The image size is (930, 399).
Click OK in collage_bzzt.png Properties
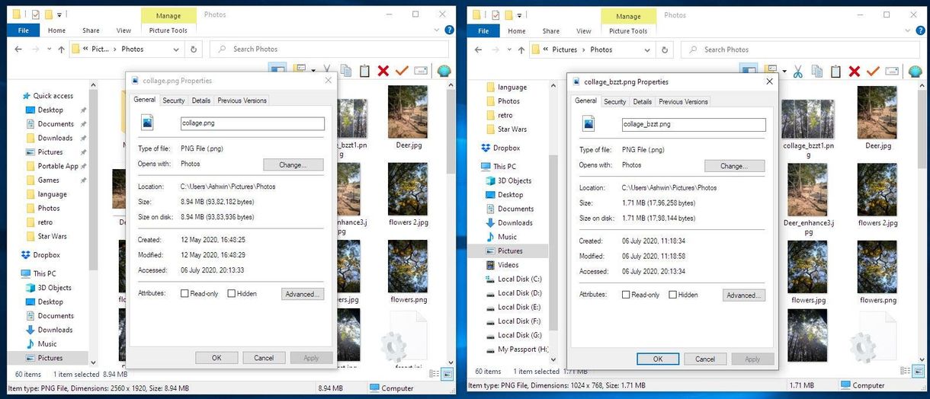coord(658,359)
